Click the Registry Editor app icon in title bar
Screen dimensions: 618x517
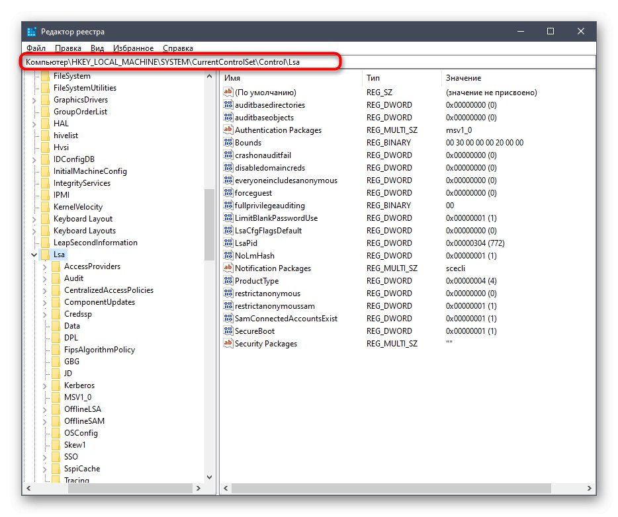[x=32, y=32]
